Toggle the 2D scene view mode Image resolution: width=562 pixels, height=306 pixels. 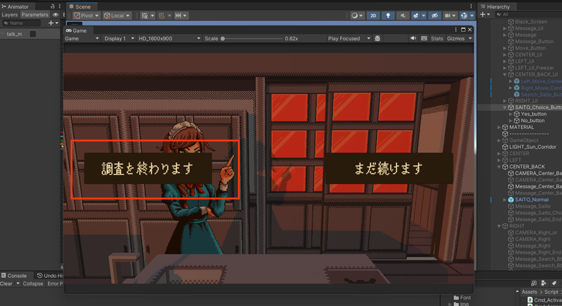pyautogui.click(x=373, y=16)
